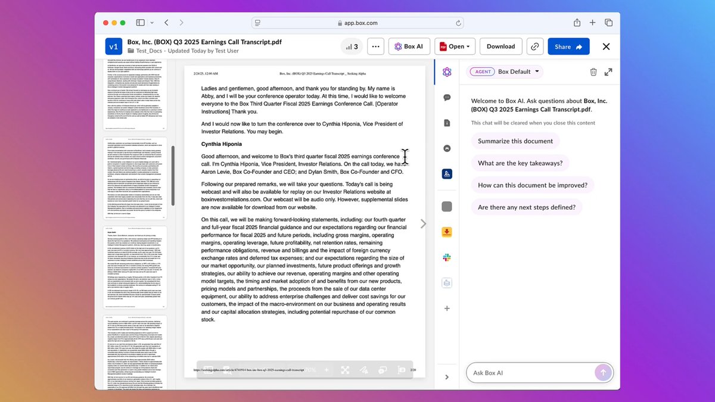Open the Test_Docs folder link
This screenshot has width=715, height=402.
click(149, 51)
